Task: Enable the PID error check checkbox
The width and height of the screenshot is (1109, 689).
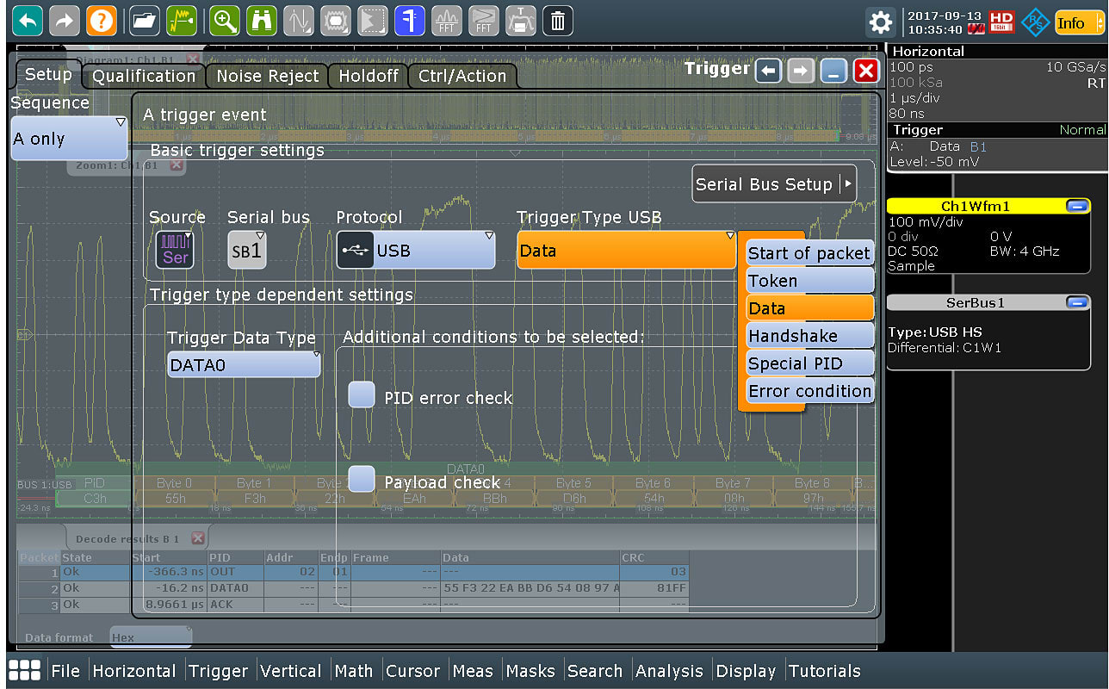Action: coord(362,395)
